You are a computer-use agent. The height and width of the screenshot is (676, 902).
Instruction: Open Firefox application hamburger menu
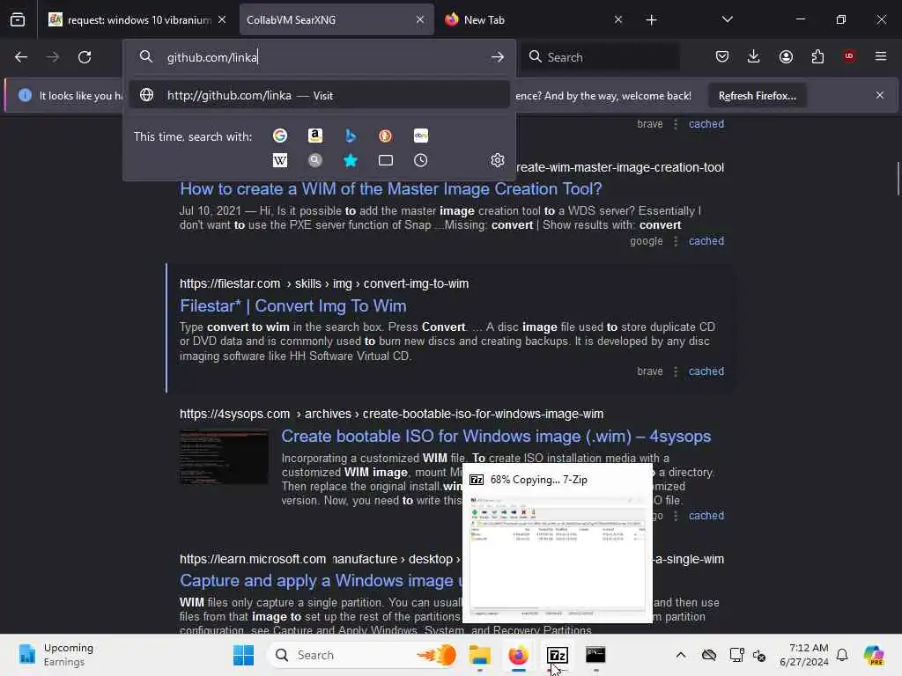[x=881, y=56]
